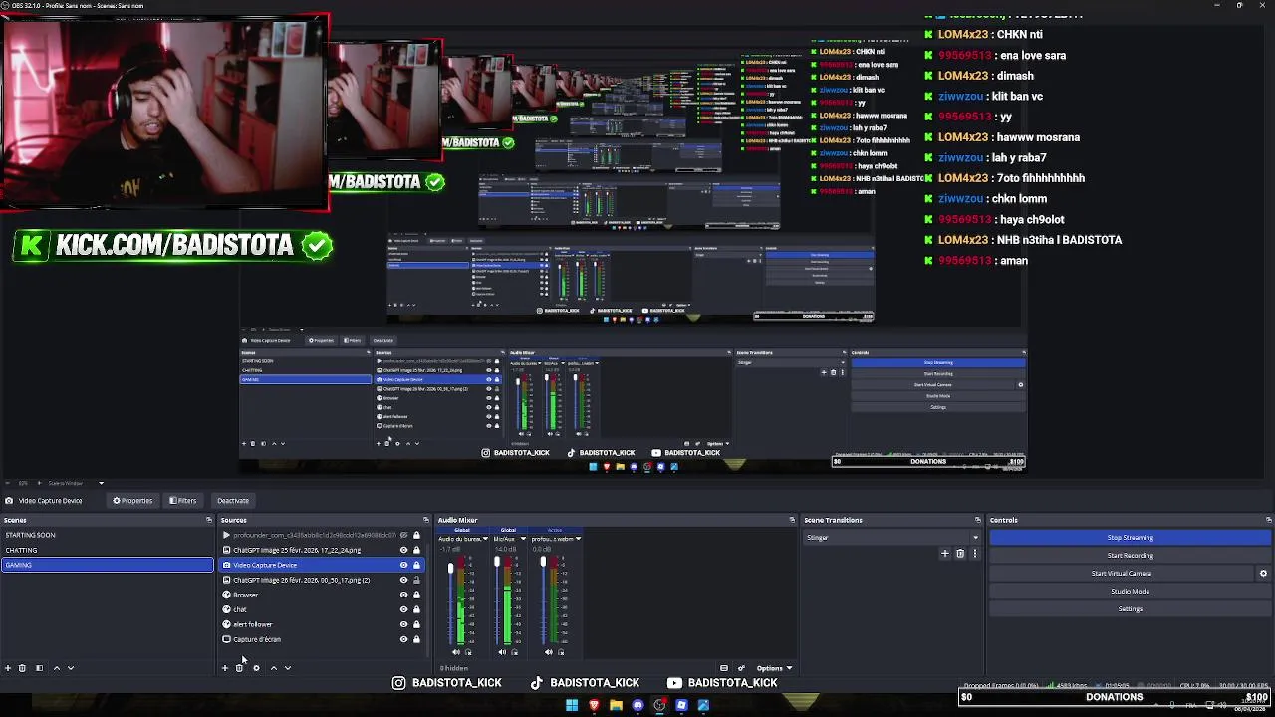This screenshot has height=717, width=1275.
Task: Hide the Video Capture Device source
Action: tap(403, 565)
